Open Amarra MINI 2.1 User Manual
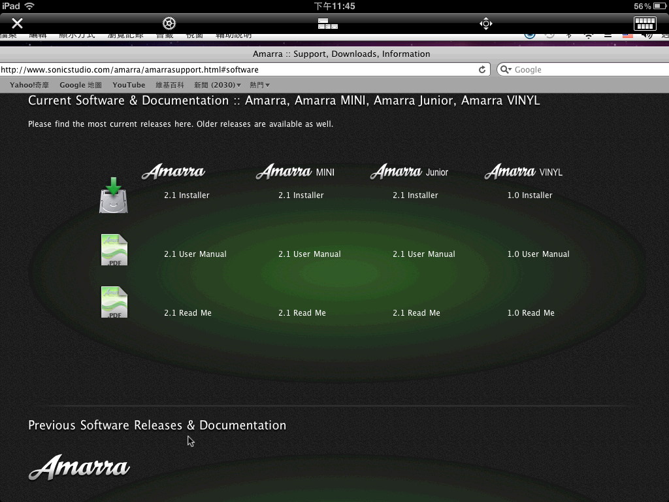Viewport: 669px width, 502px height. [x=310, y=254]
